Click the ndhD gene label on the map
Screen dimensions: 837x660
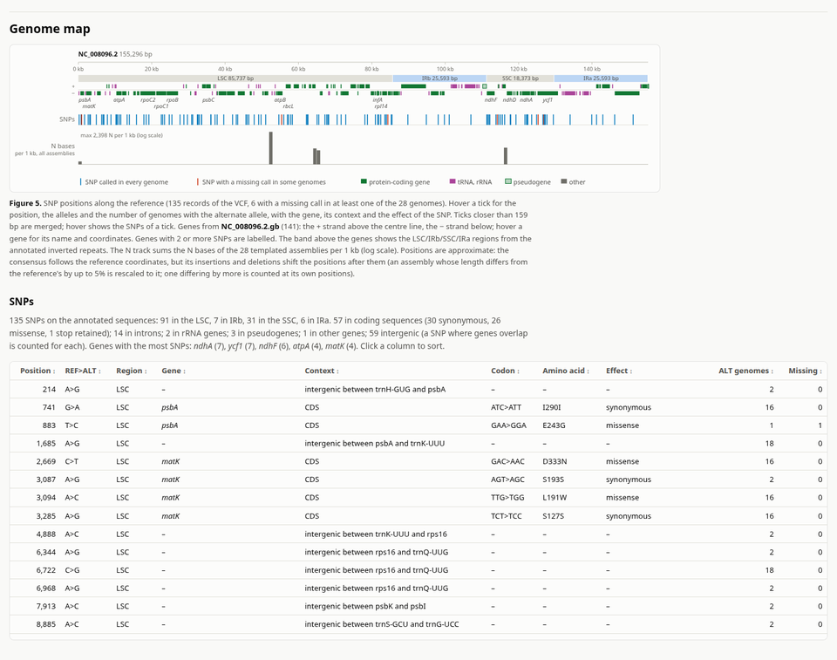pos(509,100)
